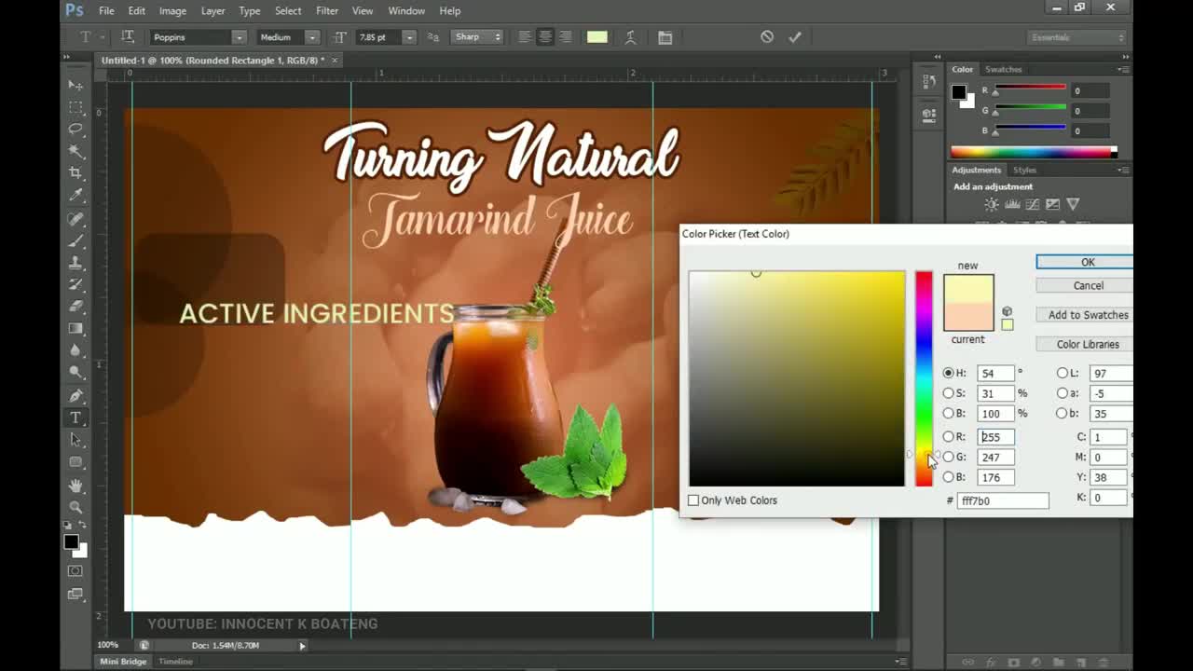Select the Hand tool
This screenshot has width=1193, height=671.
pos(75,486)
